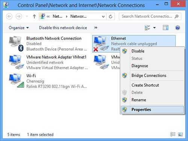Maximize the Network Connections window

click(x=166, y=4)
